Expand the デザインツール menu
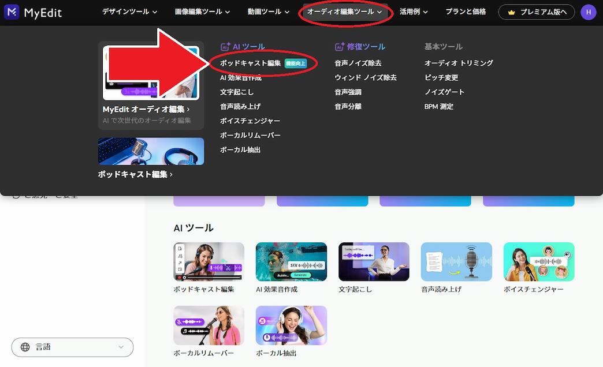Image resolution: width=603 pixels, height=367 pixels. tap(129, 12)
